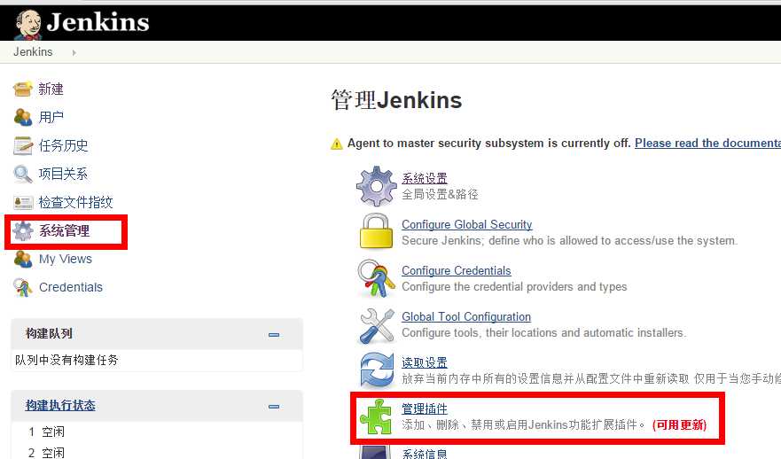Select 'Configure the credential providers and types' text
The image size is (781, 459).
514,287
